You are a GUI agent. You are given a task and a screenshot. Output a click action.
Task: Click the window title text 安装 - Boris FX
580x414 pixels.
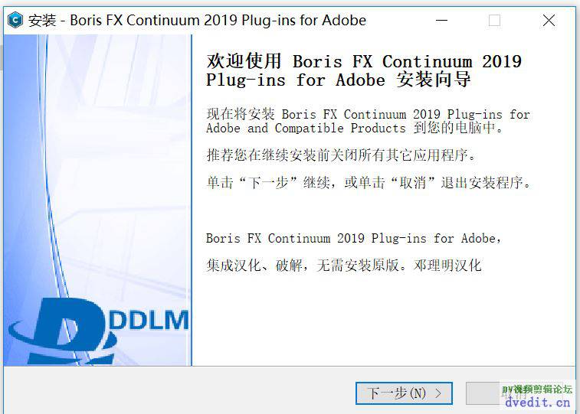point(197,21)
